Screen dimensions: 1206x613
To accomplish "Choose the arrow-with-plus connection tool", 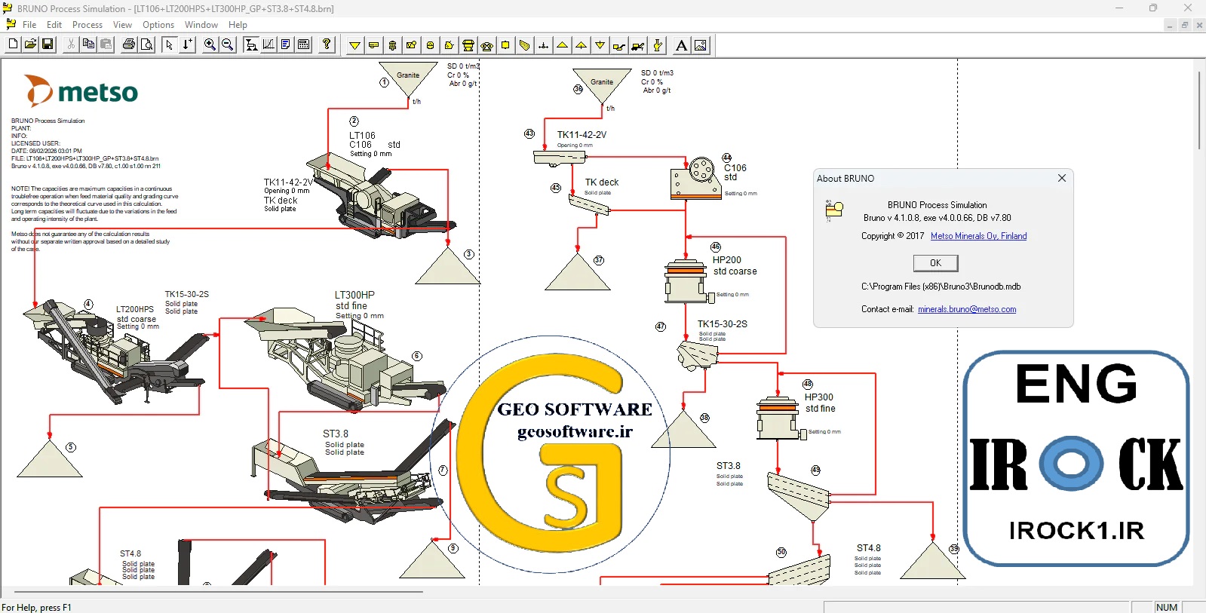I will point(187,44).
